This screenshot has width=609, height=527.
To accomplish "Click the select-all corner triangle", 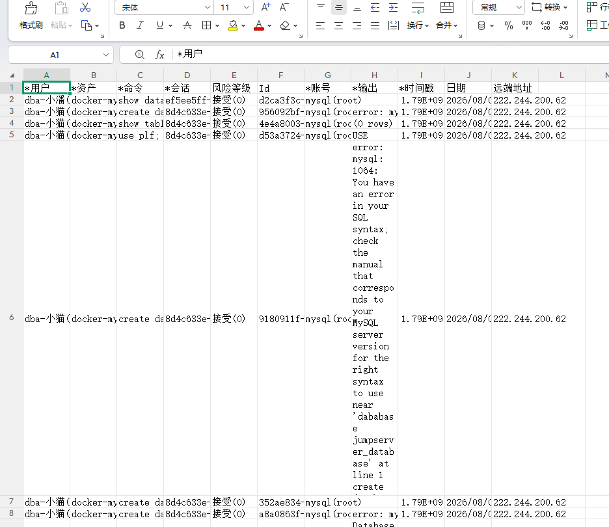I will coord(12,75).
